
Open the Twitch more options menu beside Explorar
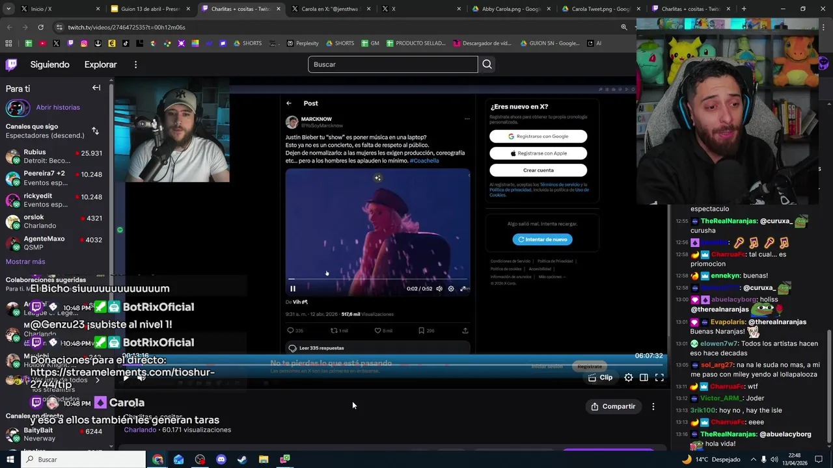(x=135, y=64)
